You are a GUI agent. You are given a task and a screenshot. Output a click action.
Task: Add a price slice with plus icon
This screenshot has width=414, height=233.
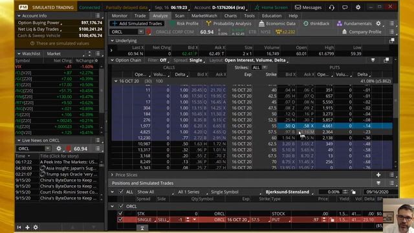coord(378,175)
